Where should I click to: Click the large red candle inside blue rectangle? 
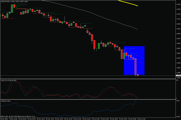point(136,67)
